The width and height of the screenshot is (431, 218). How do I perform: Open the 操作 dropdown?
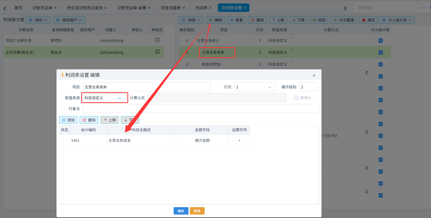coord(38,20)
